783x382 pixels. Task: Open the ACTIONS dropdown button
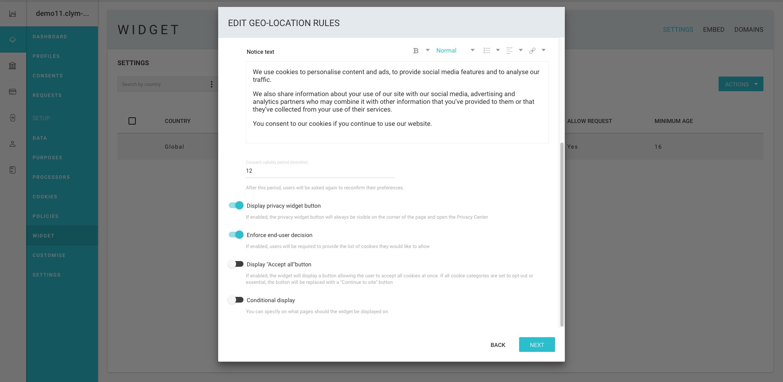coord(741,84)
